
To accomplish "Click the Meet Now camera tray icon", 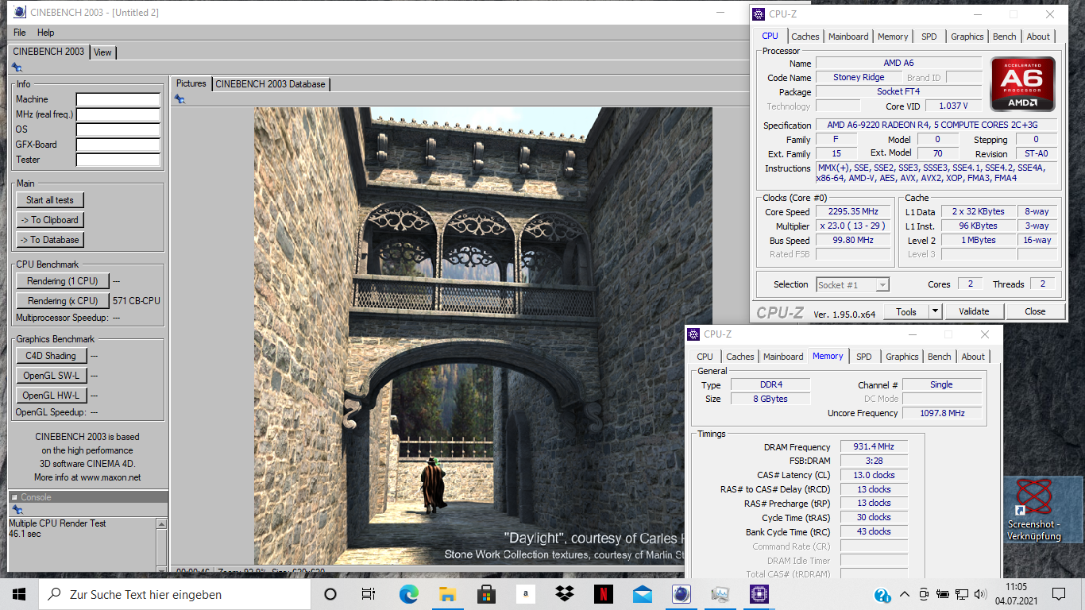I will [924, 594].
